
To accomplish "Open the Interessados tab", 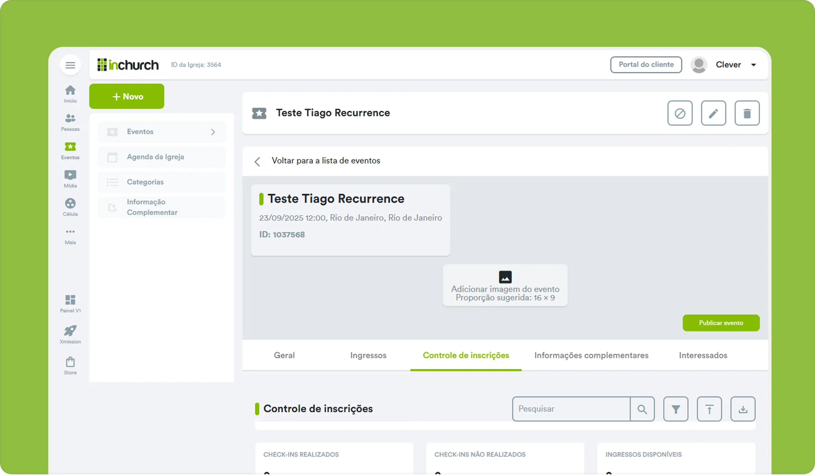I will click(703, 355).
